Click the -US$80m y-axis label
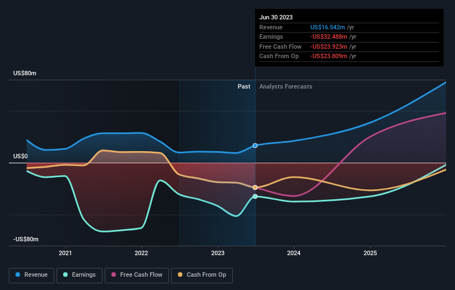 click(x=26, y=239)
